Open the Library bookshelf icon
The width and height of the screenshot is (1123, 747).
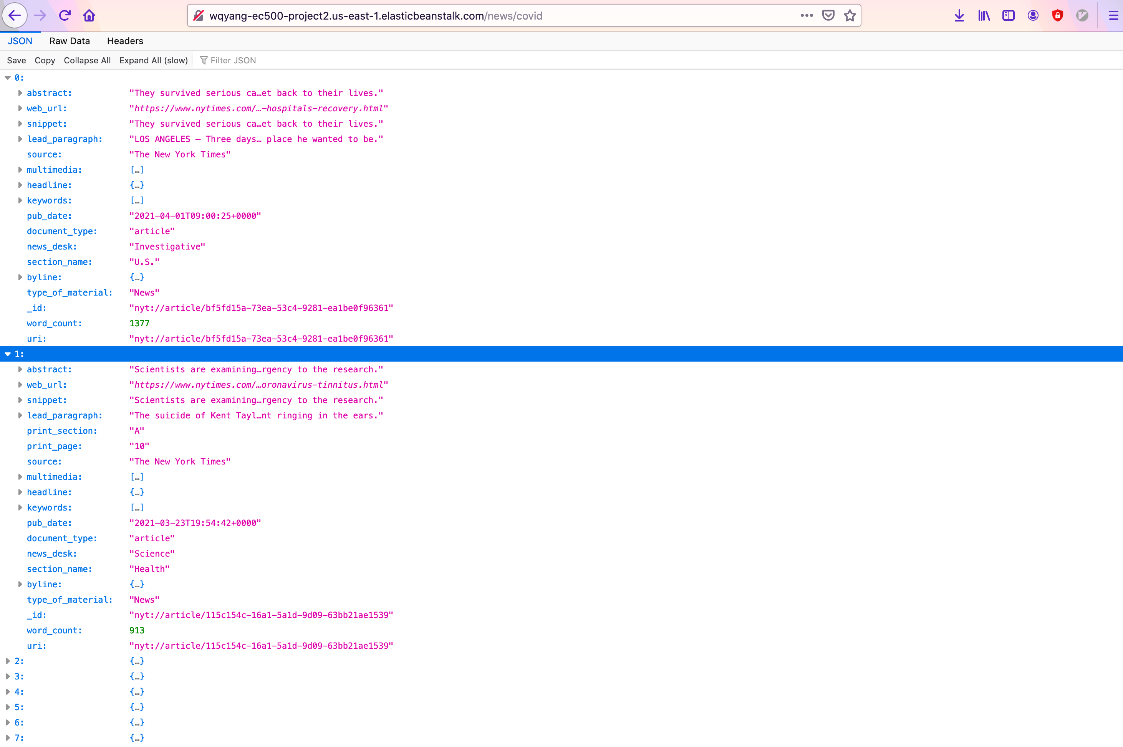pyautogui.click(x=984, y=16)
